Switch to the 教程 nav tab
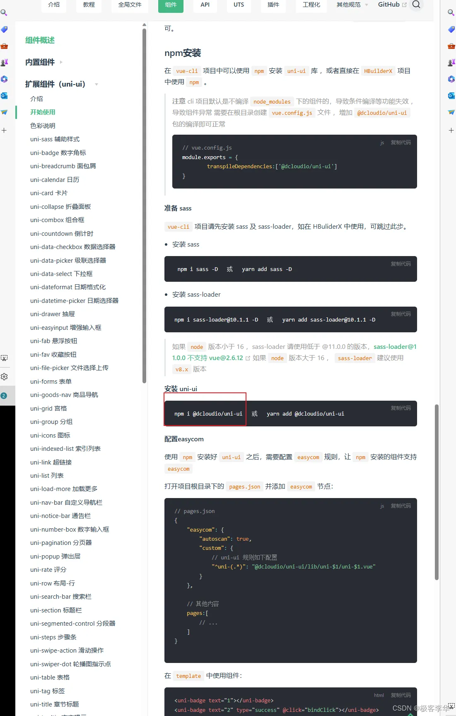 (89, 5)
